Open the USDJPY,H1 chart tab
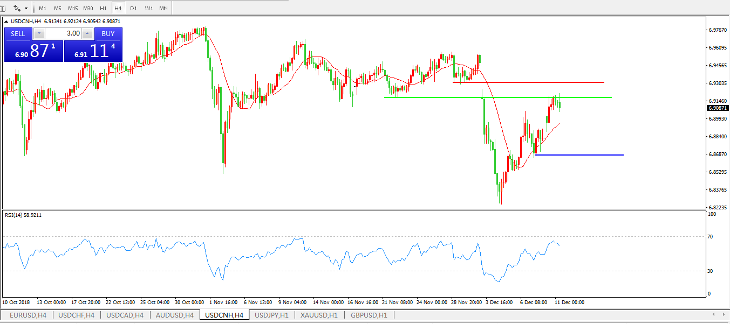Image resolution: width=730 pixels, height=324 pixels. click(x=272, y=315)
